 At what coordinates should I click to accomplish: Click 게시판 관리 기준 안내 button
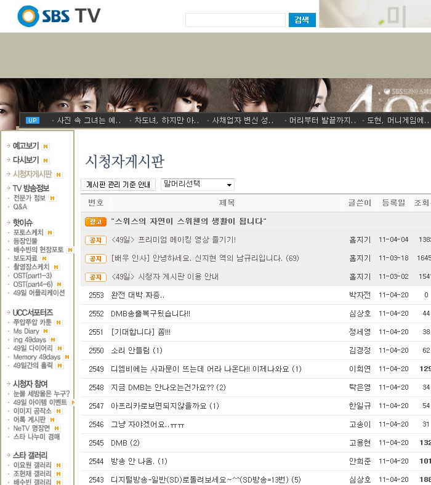118,185
